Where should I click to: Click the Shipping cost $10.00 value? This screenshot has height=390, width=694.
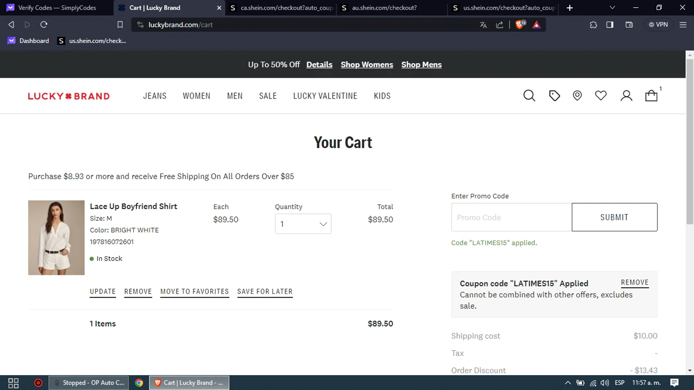(x=645, y=336)
